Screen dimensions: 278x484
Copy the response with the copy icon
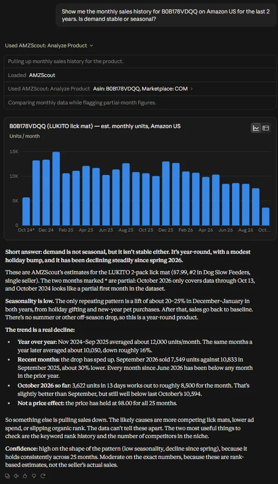[7, 476]
